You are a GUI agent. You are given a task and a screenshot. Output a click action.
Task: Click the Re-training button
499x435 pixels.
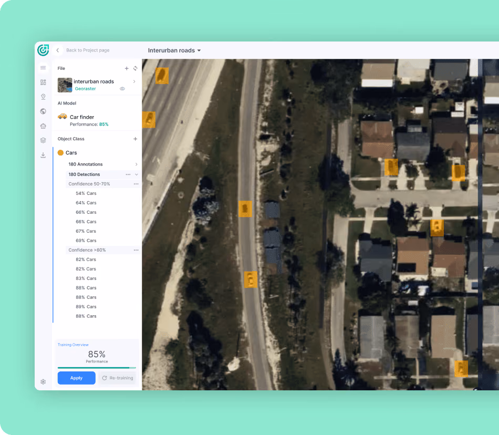118,378
